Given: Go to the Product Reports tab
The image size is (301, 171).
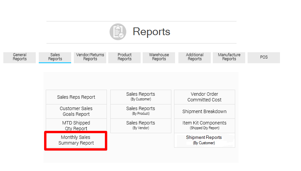Looking at the screenshot, I should [125, 57].
